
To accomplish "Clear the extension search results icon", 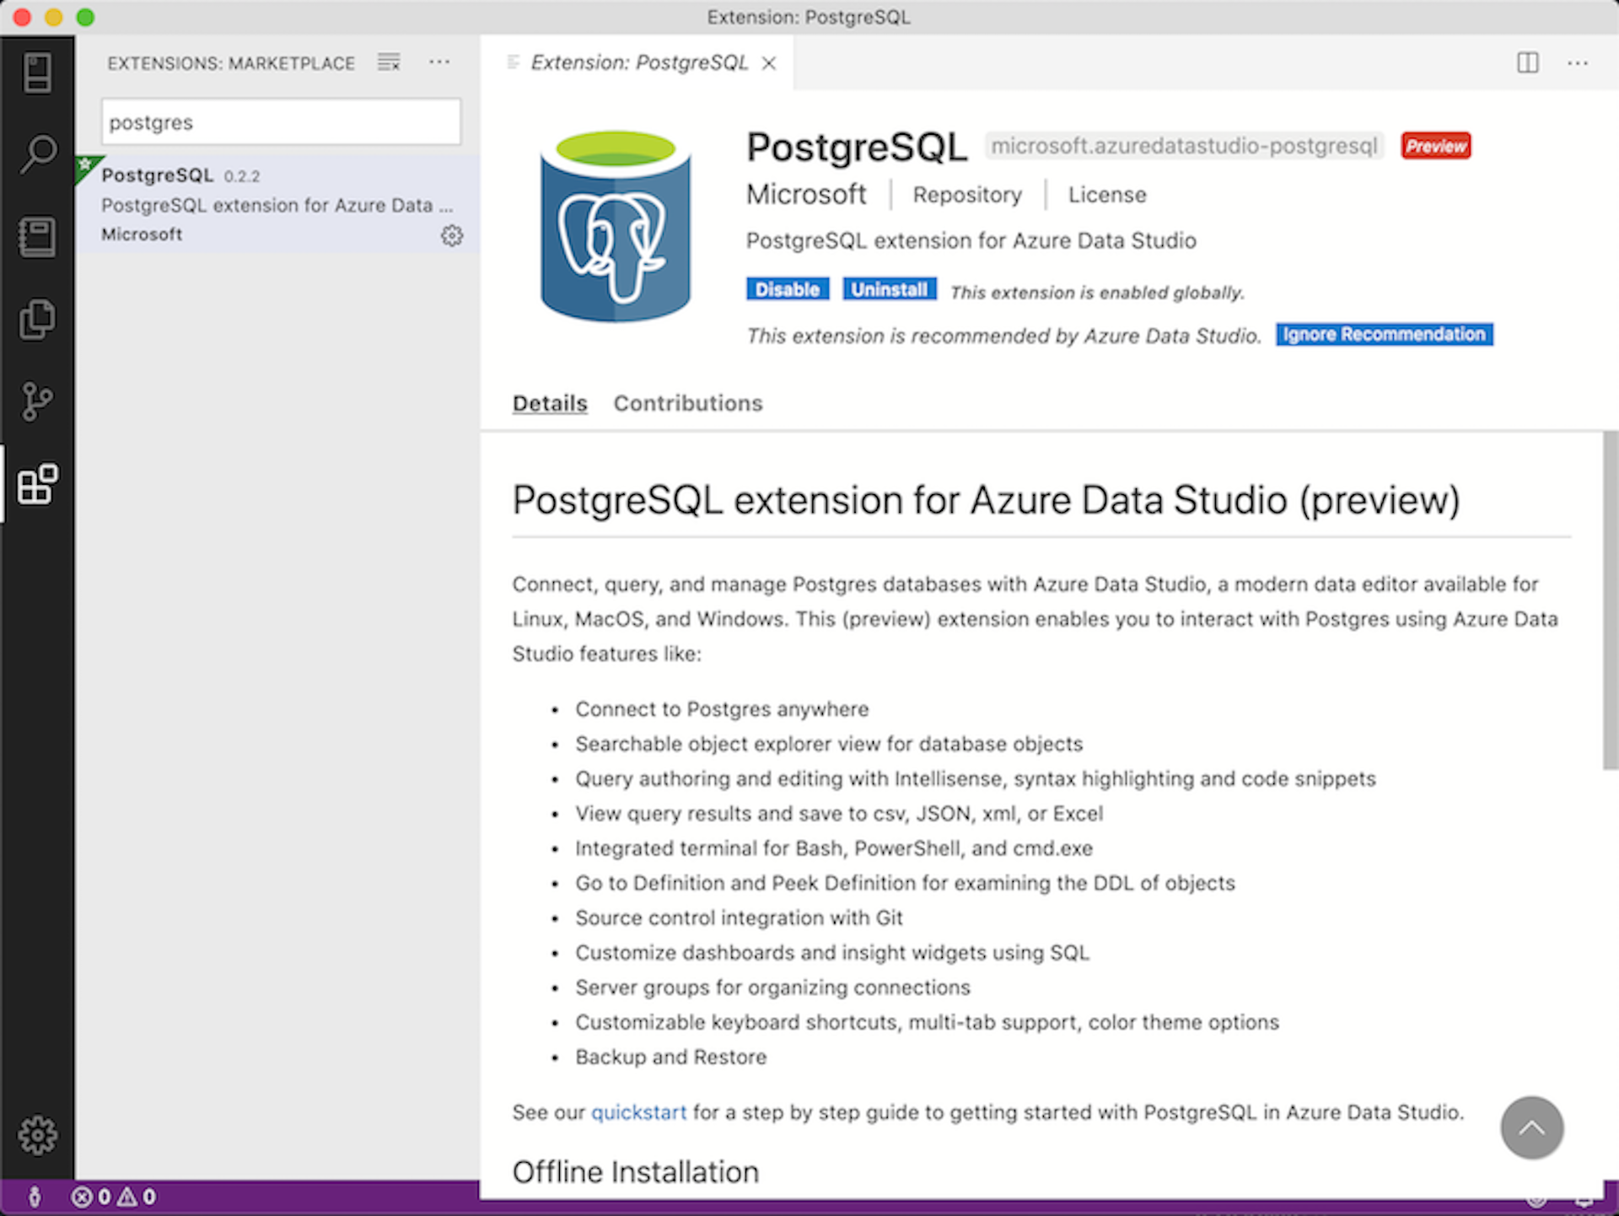I will (x=388, y=62).
